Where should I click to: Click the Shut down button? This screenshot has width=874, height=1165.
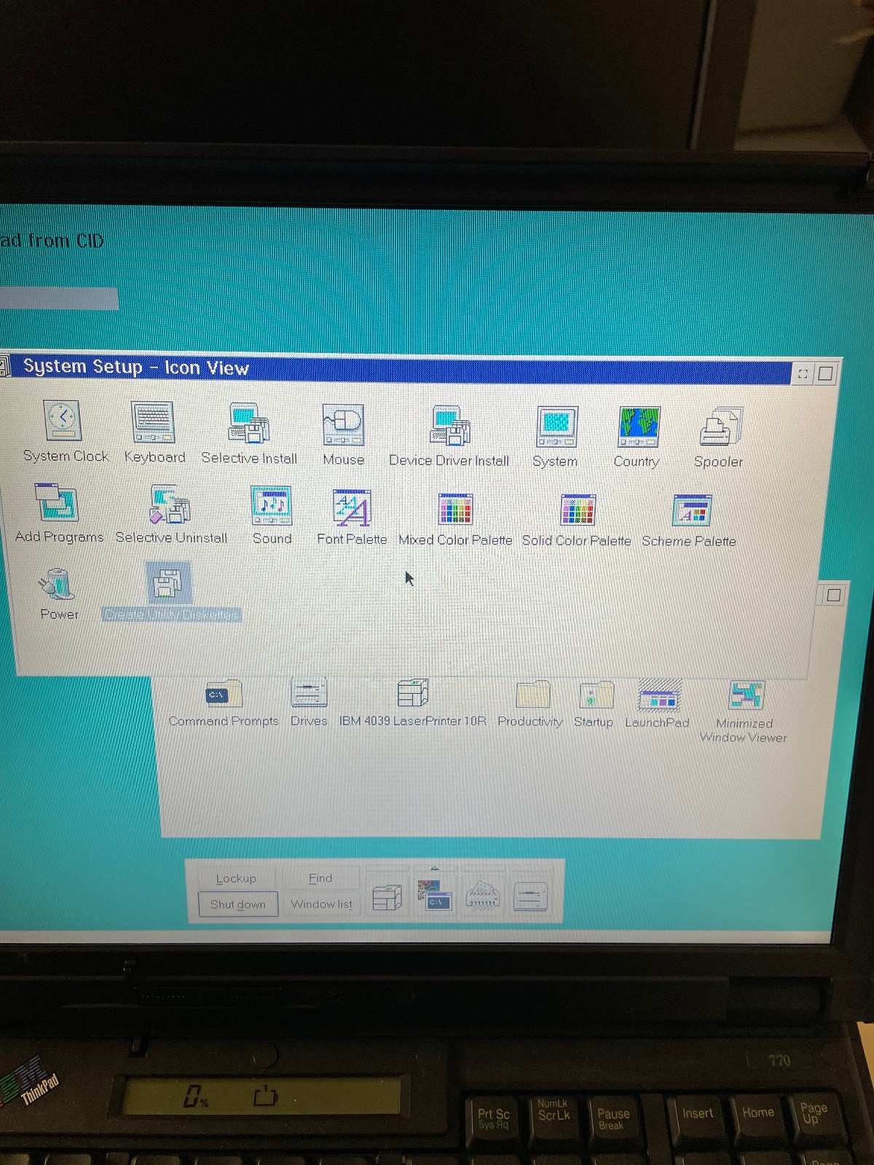point(238,904)
